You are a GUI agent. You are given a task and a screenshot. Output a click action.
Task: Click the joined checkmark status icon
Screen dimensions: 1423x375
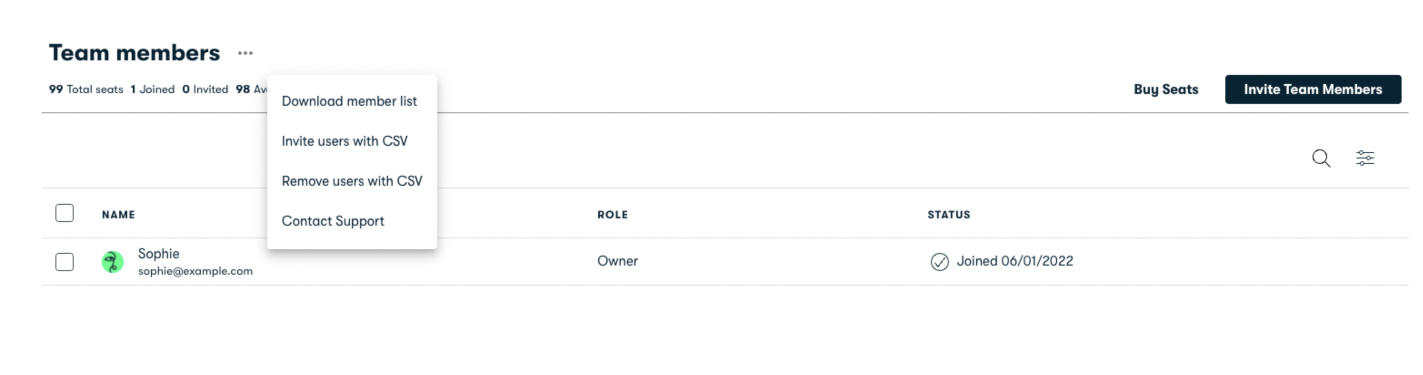[939, 262]
